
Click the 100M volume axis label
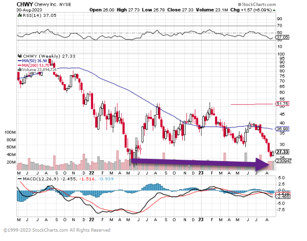(x=10, y=133)
